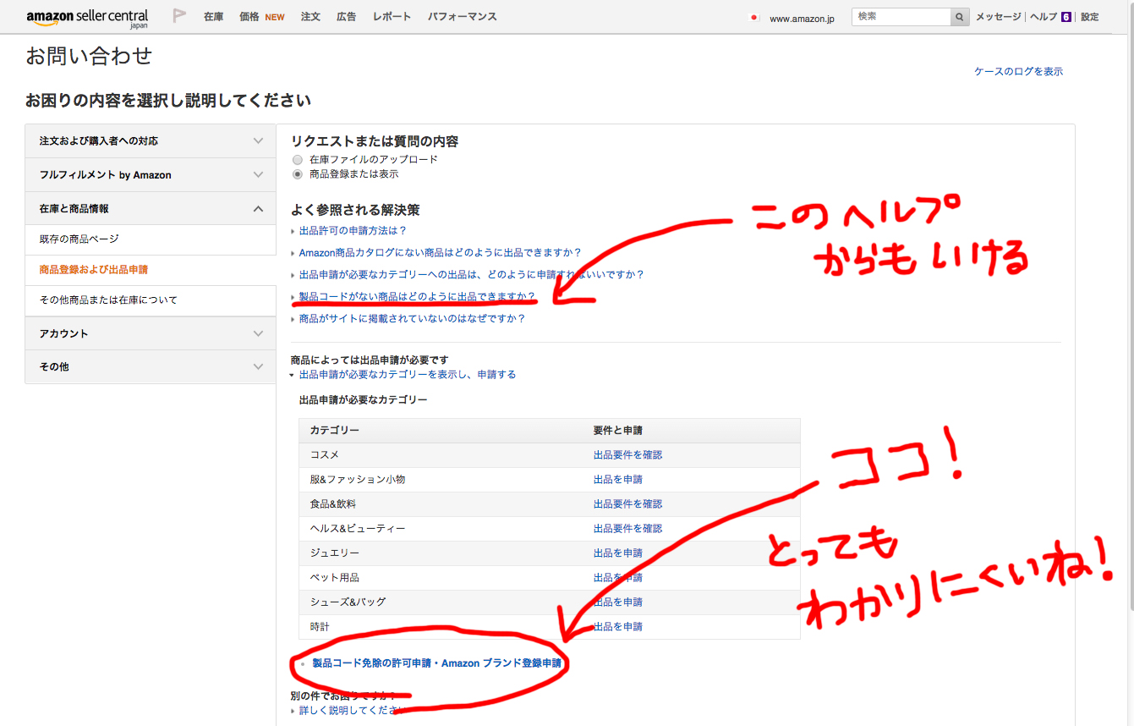This screenshot has height=726, width=1134.
Task: Click the カテゴリー column header
Action: (x=334, y=430)
